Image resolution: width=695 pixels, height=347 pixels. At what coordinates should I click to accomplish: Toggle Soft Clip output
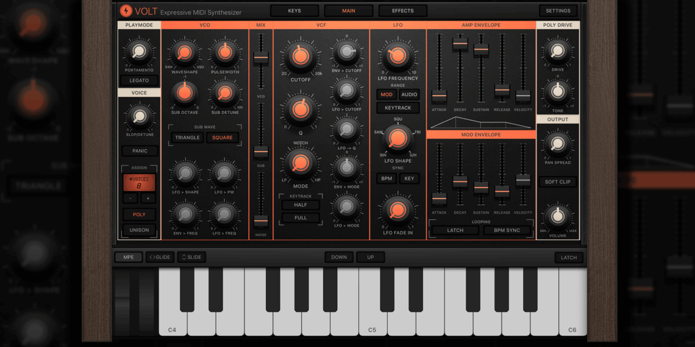point(558,182)
